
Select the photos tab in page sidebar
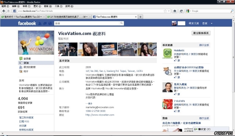pos(36,71)
